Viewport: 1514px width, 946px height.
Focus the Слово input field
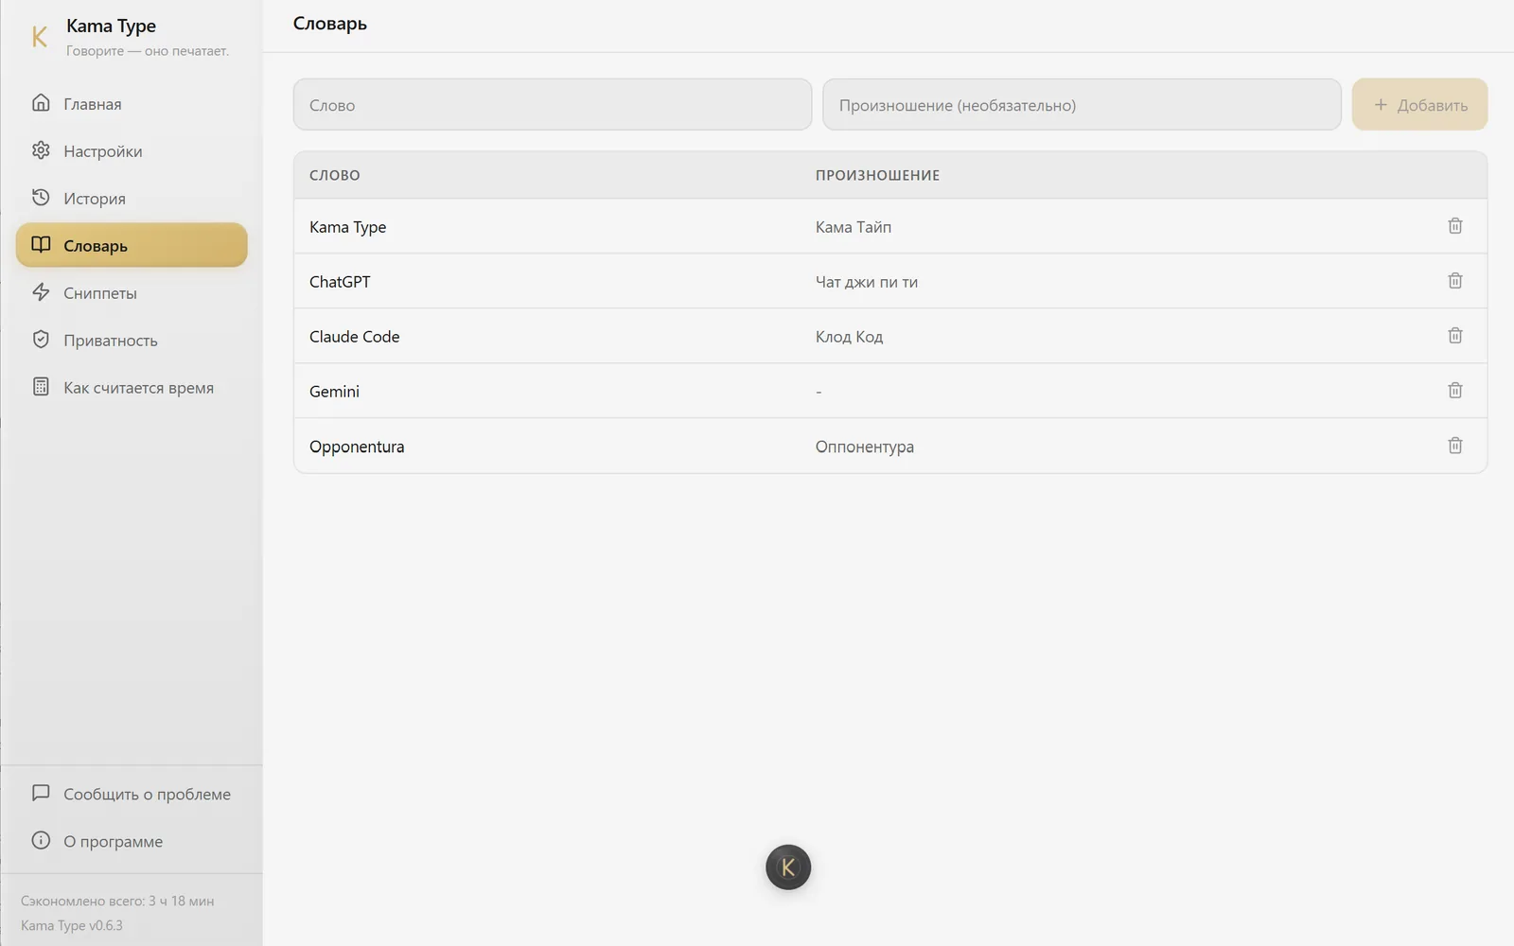click(553, 105)
